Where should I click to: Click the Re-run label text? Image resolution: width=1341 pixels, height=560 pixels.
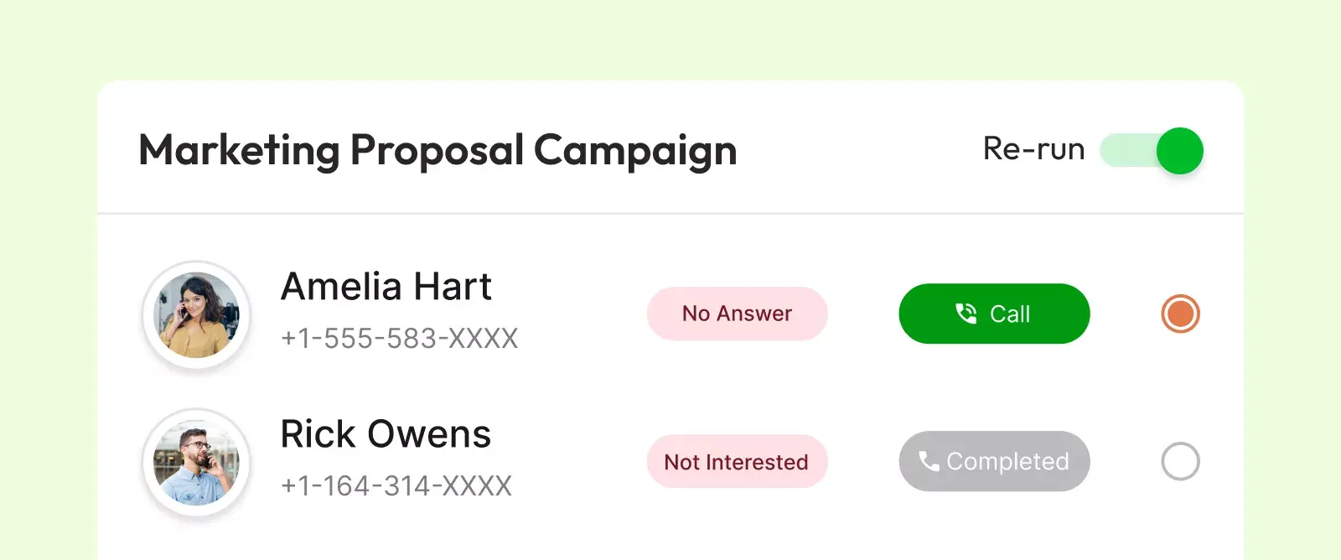pyautogui.click(x=1033, y=149)
